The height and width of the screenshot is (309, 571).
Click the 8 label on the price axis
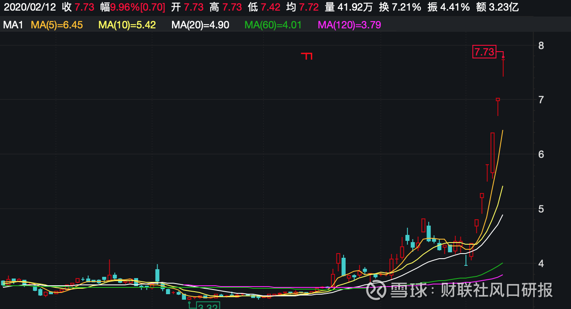pos(541,45)
